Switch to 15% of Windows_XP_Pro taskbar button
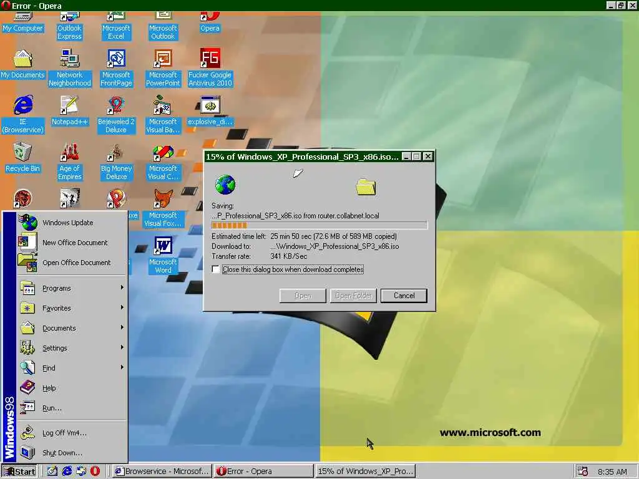Viewport: 639px width, 479px height. pos(365,472)
